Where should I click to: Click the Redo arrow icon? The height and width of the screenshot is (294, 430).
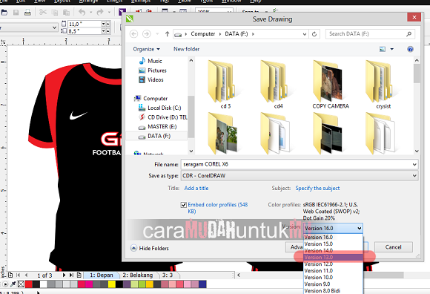[100, 12]
